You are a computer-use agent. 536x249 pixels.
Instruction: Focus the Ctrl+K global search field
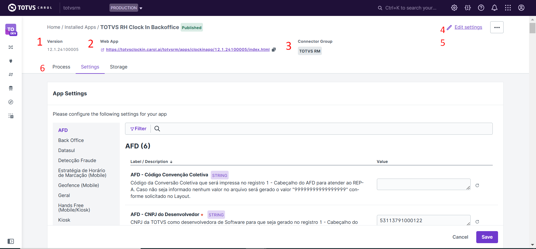pyautogui.click(x=411, y=8)
